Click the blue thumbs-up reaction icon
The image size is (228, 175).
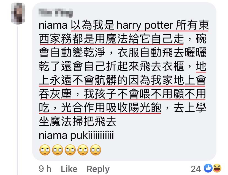[x=208, y=168]
